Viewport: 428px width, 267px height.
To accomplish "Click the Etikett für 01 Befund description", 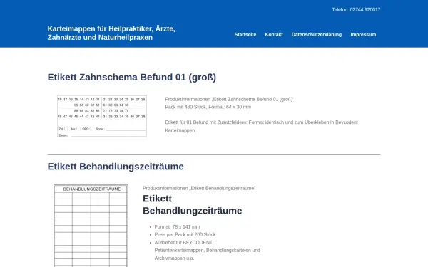I will pyautogui.click(x=262, y=127).
